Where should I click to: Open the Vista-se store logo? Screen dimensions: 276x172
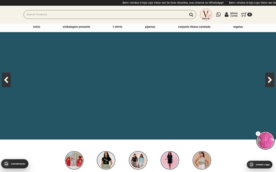tap(206, 15)
